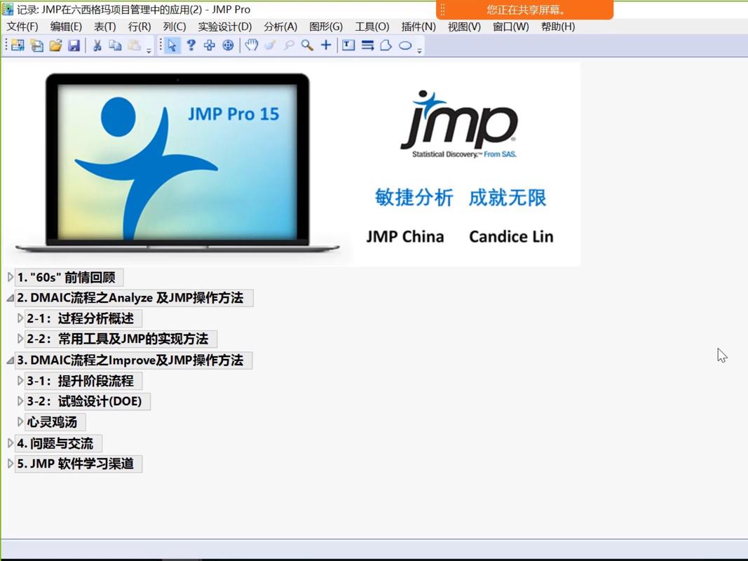Open the 工具(O) menu
Image resolution: width=748 pixels, height=561 pixels.
[372, 27]
